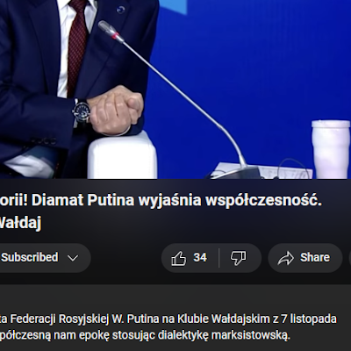Pause the video by clicking the blue backdrop
351x351 pixels.
(x=263, y=73)
